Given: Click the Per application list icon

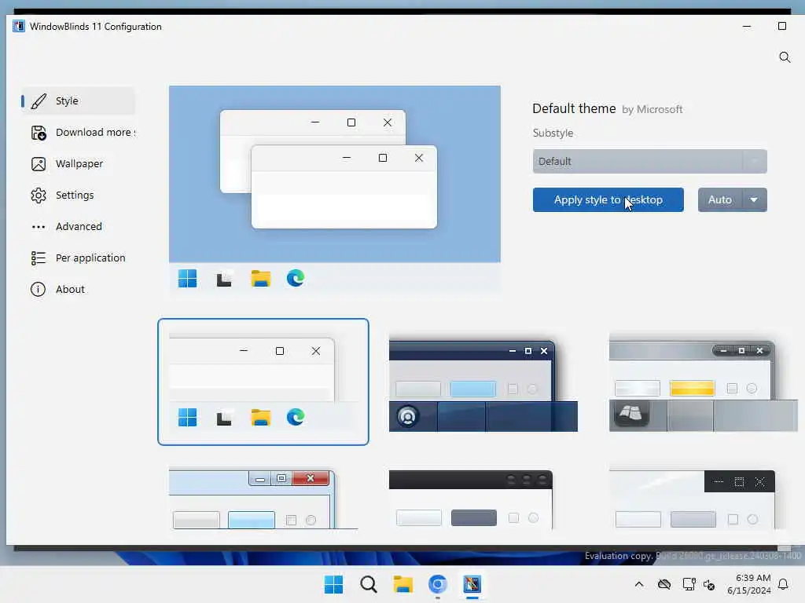Looking at the screenshot, I should (x=39, y=258).
